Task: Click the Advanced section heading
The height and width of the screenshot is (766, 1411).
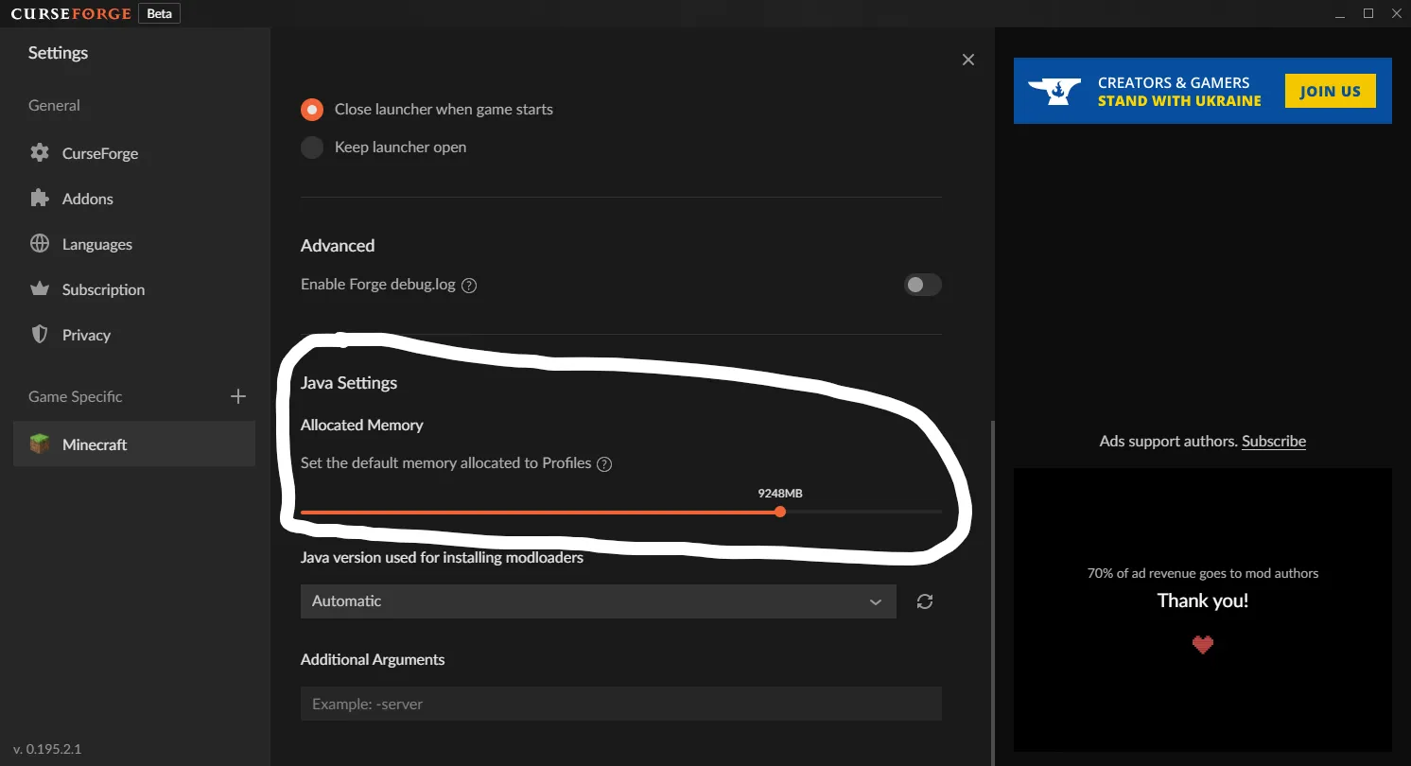Action: tap(338, 246)
